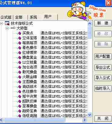Switch to the 系统 tab
The height and width of the screenshot is (124, 112).
tap(33, 17)
